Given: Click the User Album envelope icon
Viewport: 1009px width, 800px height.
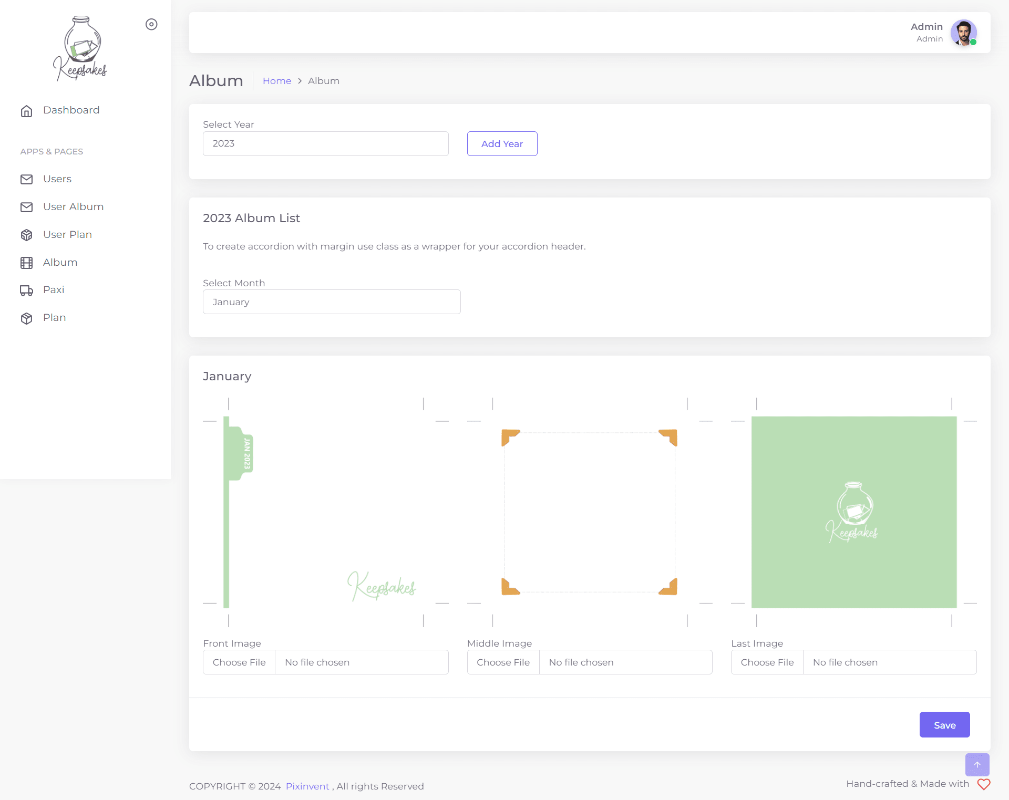Looking at the screenshot, I should point(26,207).
